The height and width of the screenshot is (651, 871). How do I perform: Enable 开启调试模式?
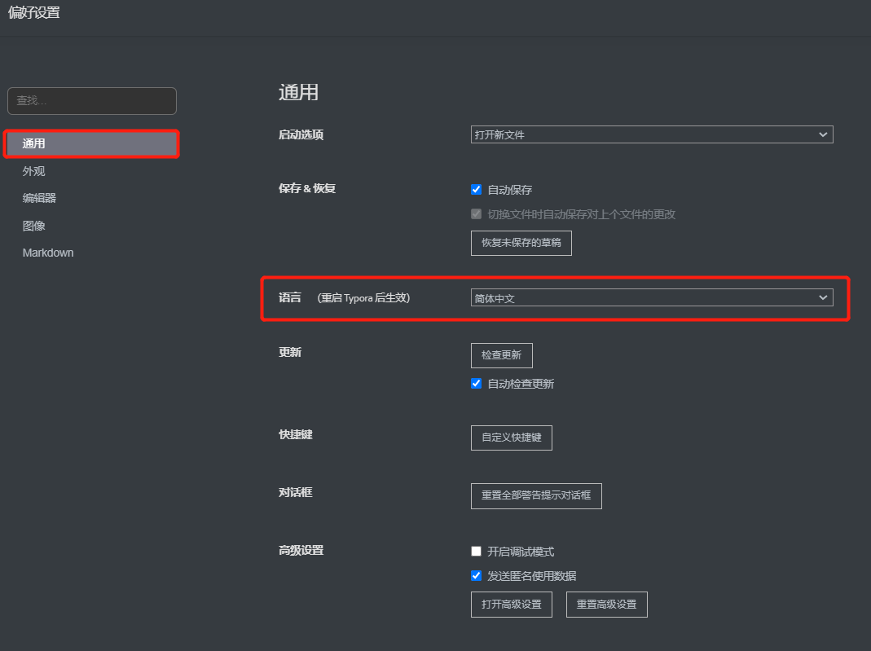coord(476,551)
